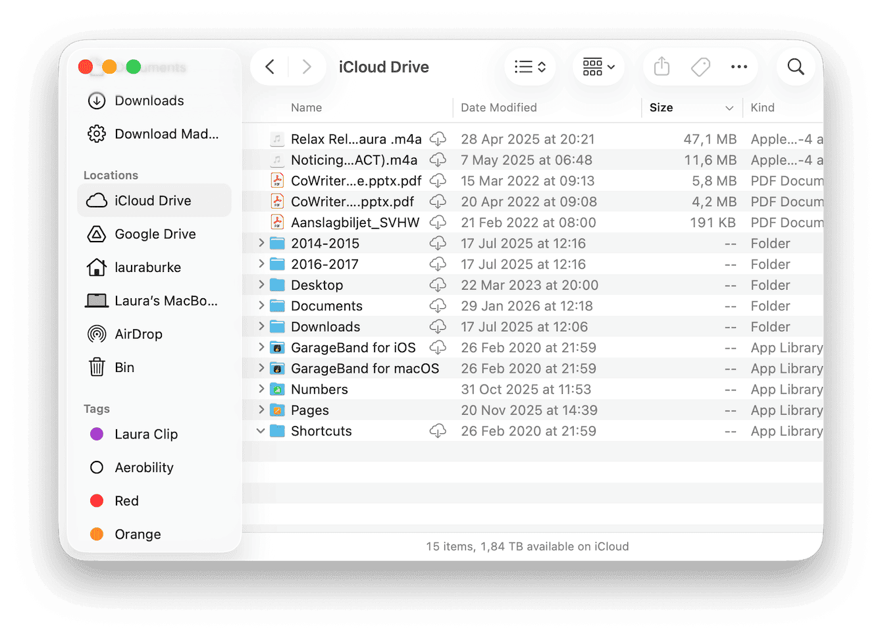
Task: Activate the Search magnifier icon
Action: point(795,66)
